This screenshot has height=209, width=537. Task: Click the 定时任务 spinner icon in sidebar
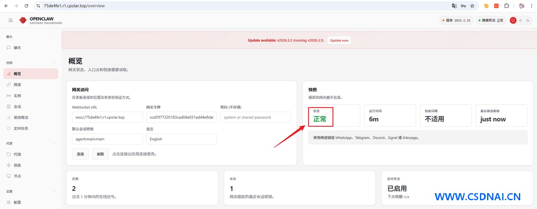pyautogui.click(x=9, y=128)
